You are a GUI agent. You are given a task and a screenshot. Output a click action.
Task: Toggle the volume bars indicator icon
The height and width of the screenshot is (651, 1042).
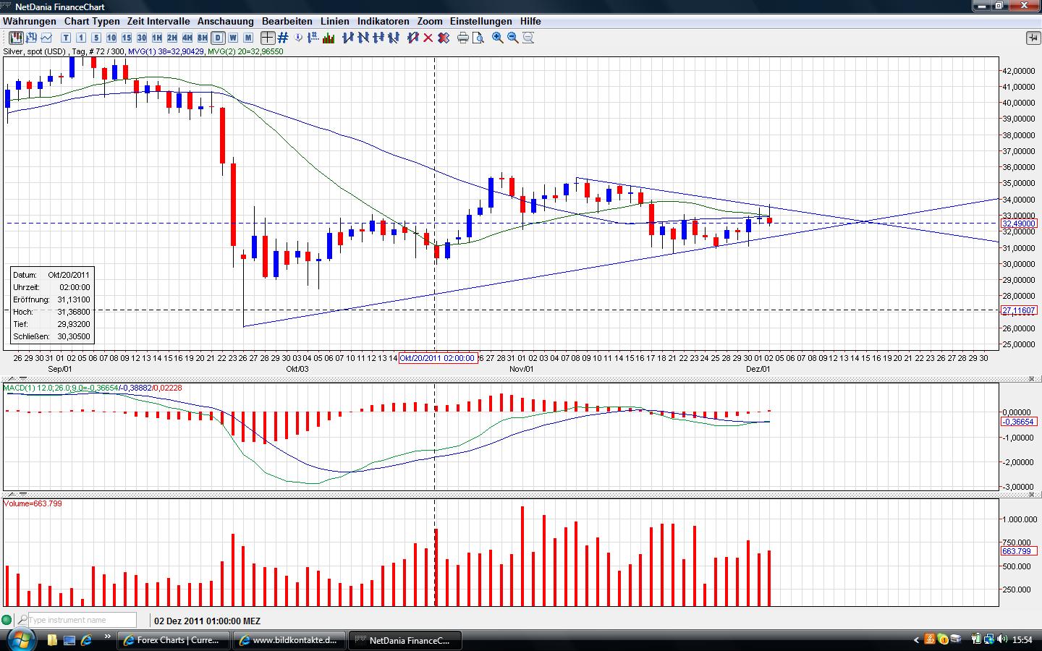coord(329,38)
